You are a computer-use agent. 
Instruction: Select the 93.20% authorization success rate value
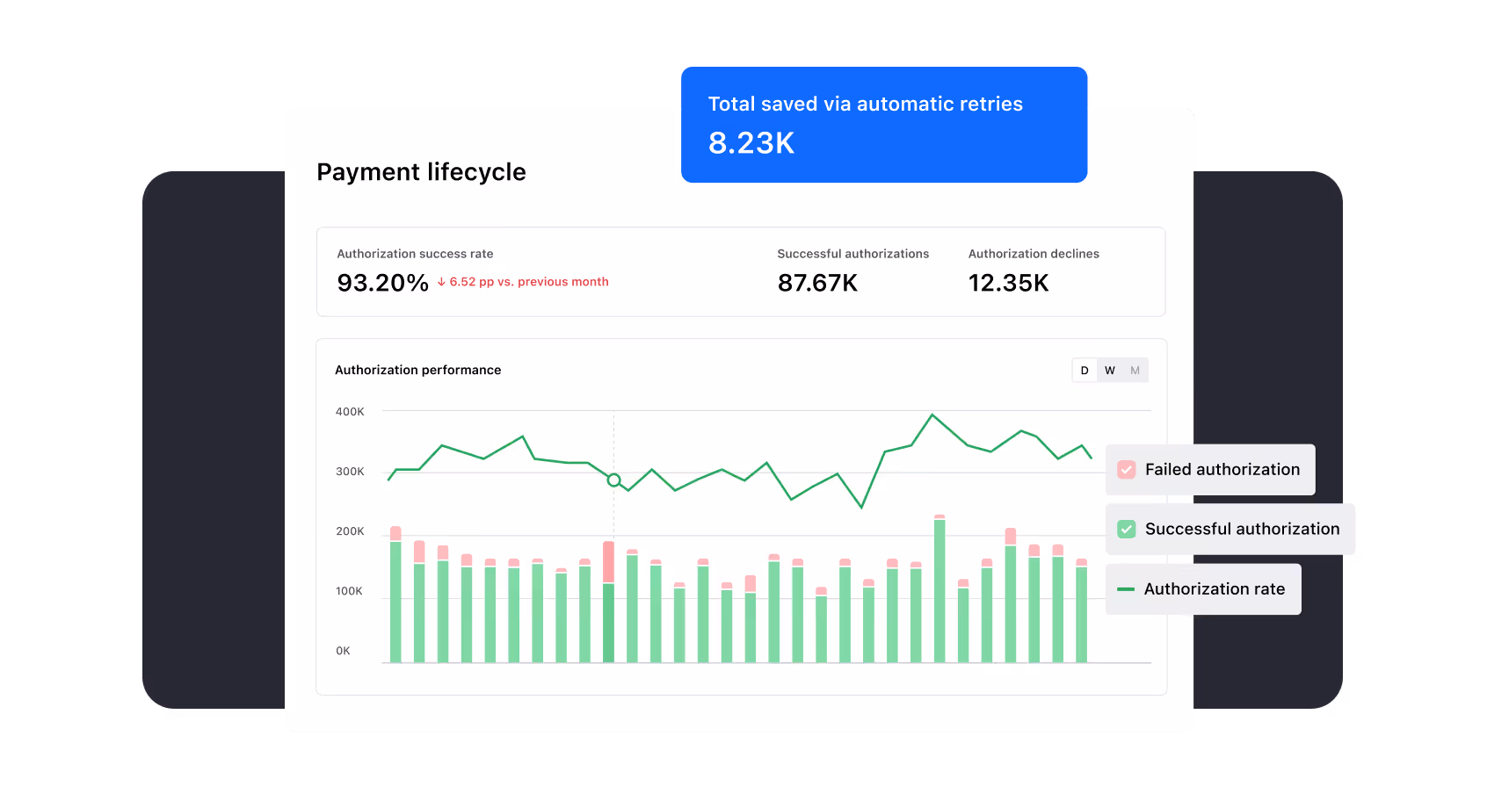(382, 283)
